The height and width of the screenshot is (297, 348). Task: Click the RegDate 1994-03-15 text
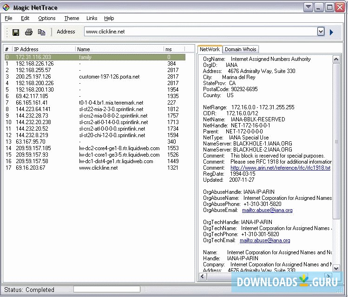(x=229, y=174)
